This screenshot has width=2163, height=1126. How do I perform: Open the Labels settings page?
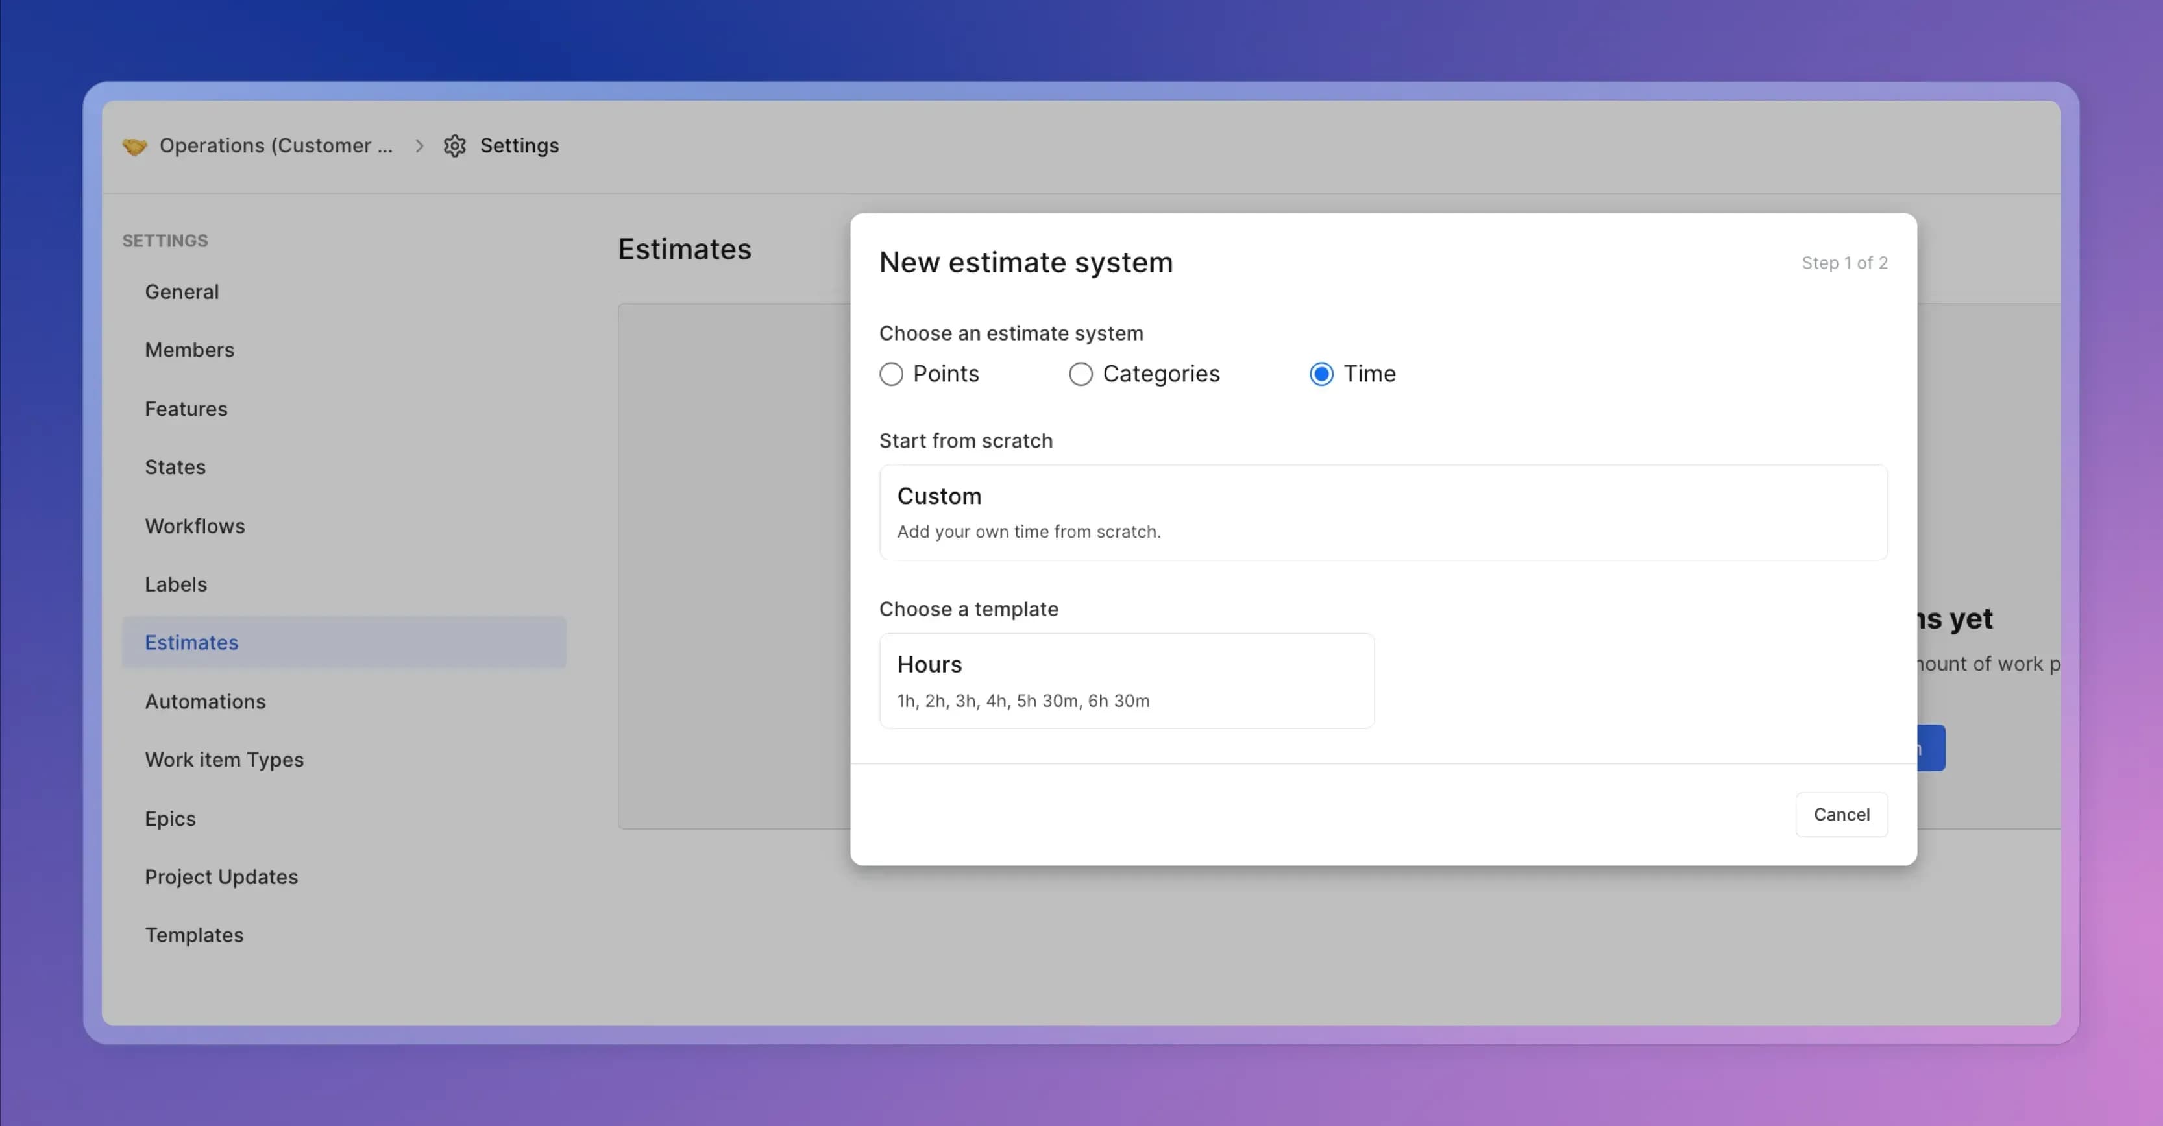tap(175, 584)
